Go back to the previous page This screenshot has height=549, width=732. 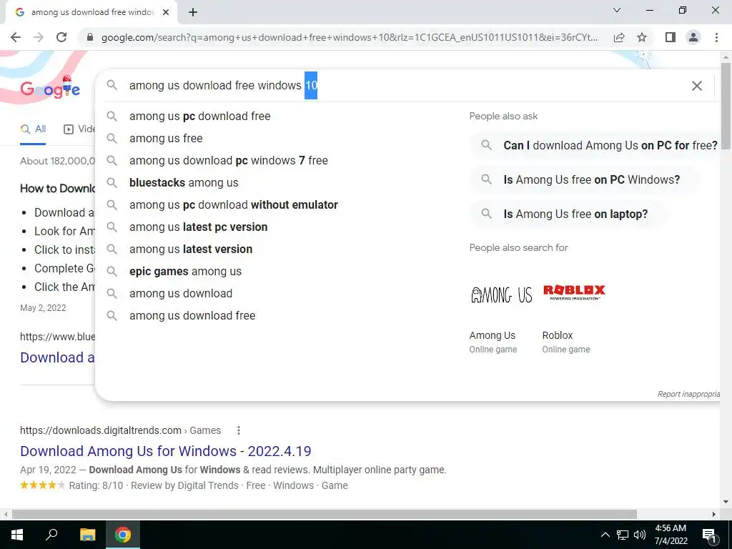[x=16, y=37]
